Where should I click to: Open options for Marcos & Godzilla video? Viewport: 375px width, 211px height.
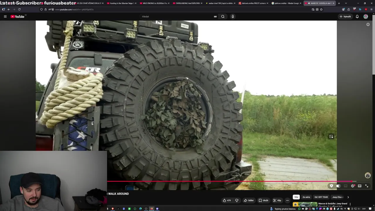[x=350, y=204]
